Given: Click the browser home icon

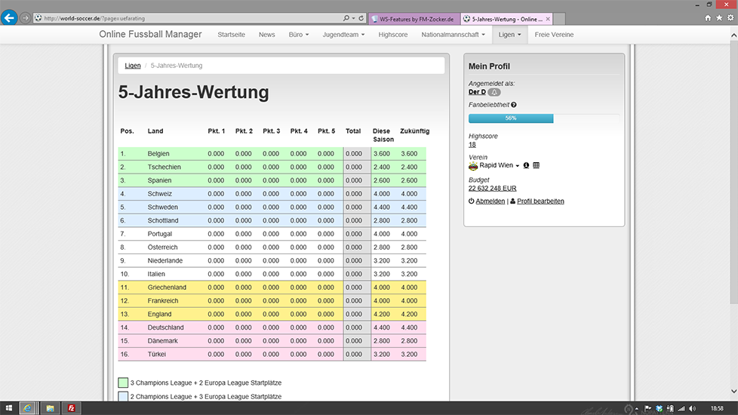Looking at the screenshot, I should point(708,17).
